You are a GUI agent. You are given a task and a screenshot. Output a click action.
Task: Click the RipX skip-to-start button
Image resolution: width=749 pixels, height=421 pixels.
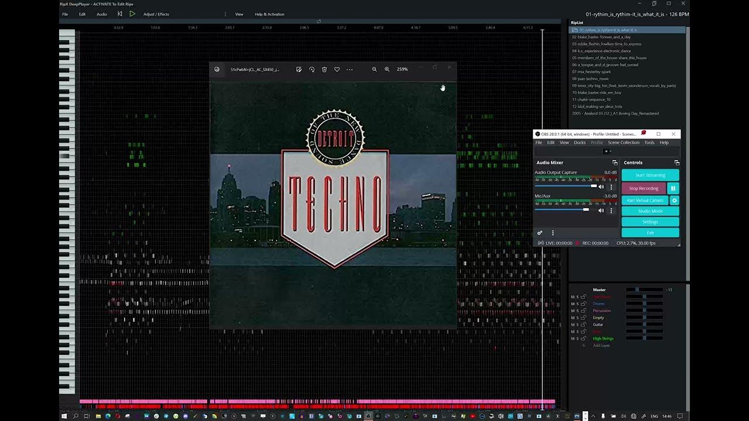tap(120, 13)
